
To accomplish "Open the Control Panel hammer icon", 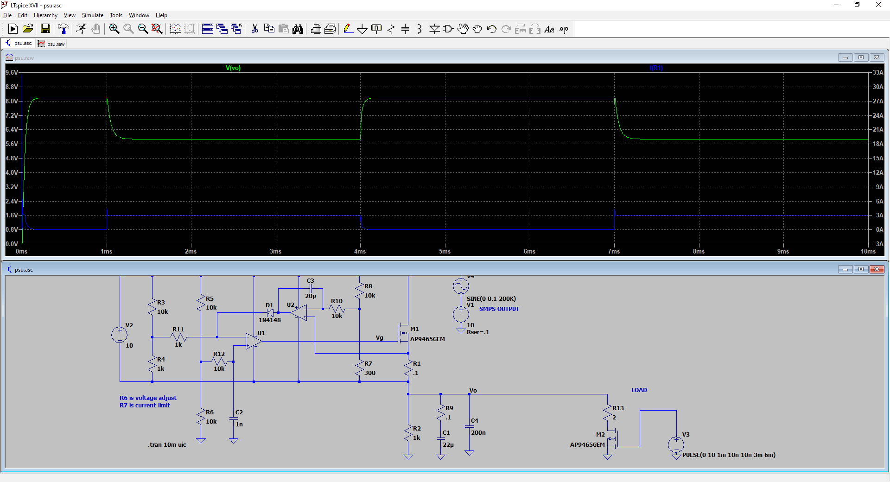I will 64,29.
